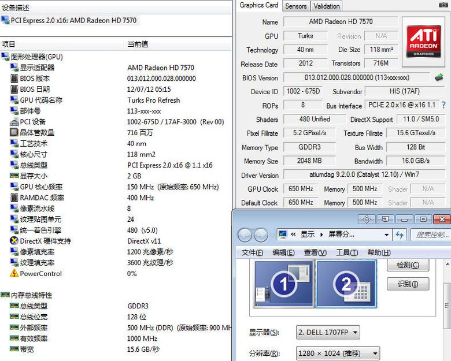
Task: Select monitor 2 thumbnail
Action: (346, 284)
